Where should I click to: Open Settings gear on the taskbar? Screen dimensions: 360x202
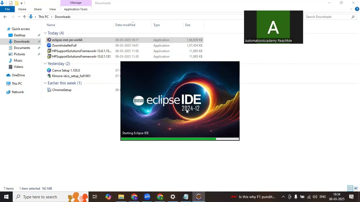point(173,197)
